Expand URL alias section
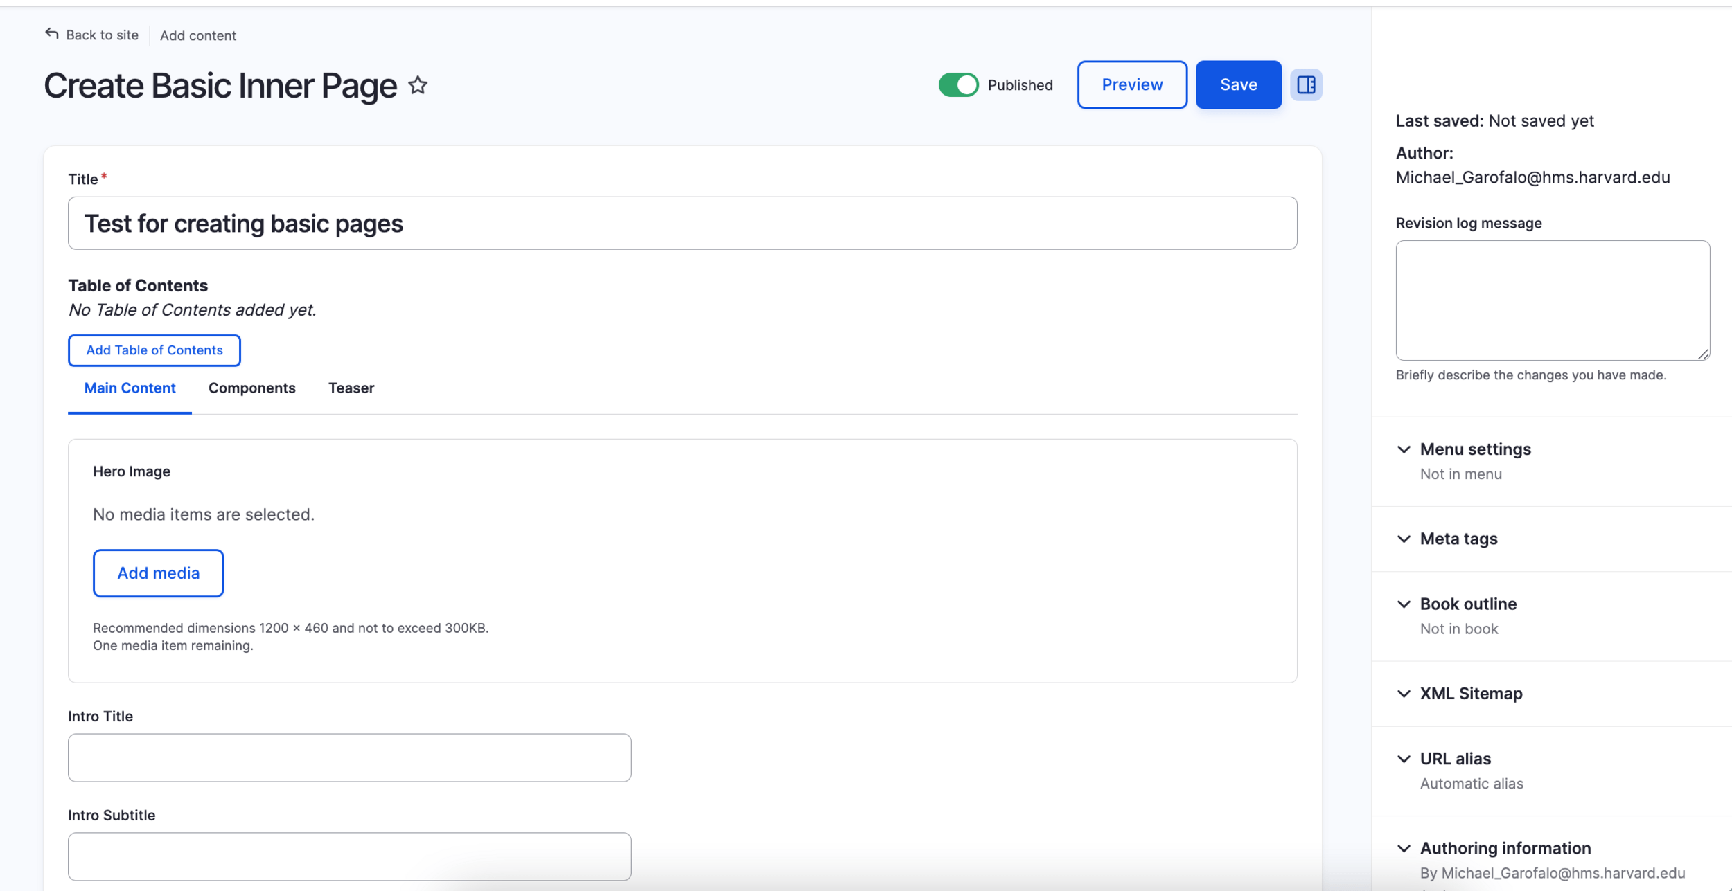1732x891 pixels. pos(1455,758)
